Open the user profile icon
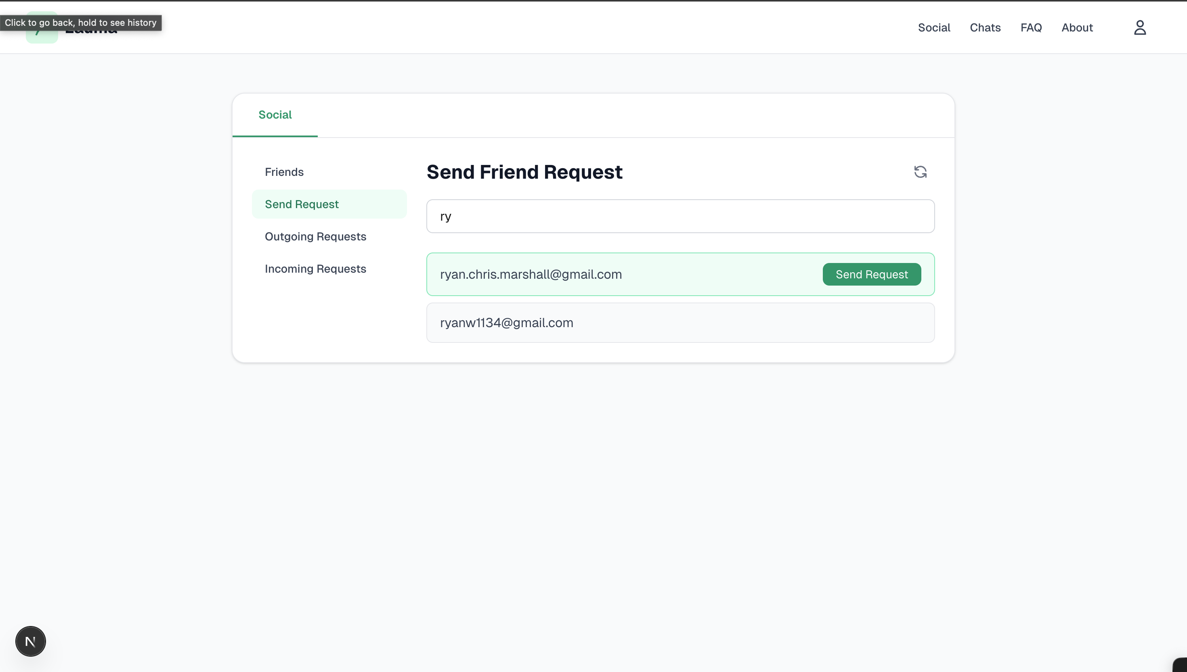This screenshot has width=1187, height=672. (x=1139, y=28)
